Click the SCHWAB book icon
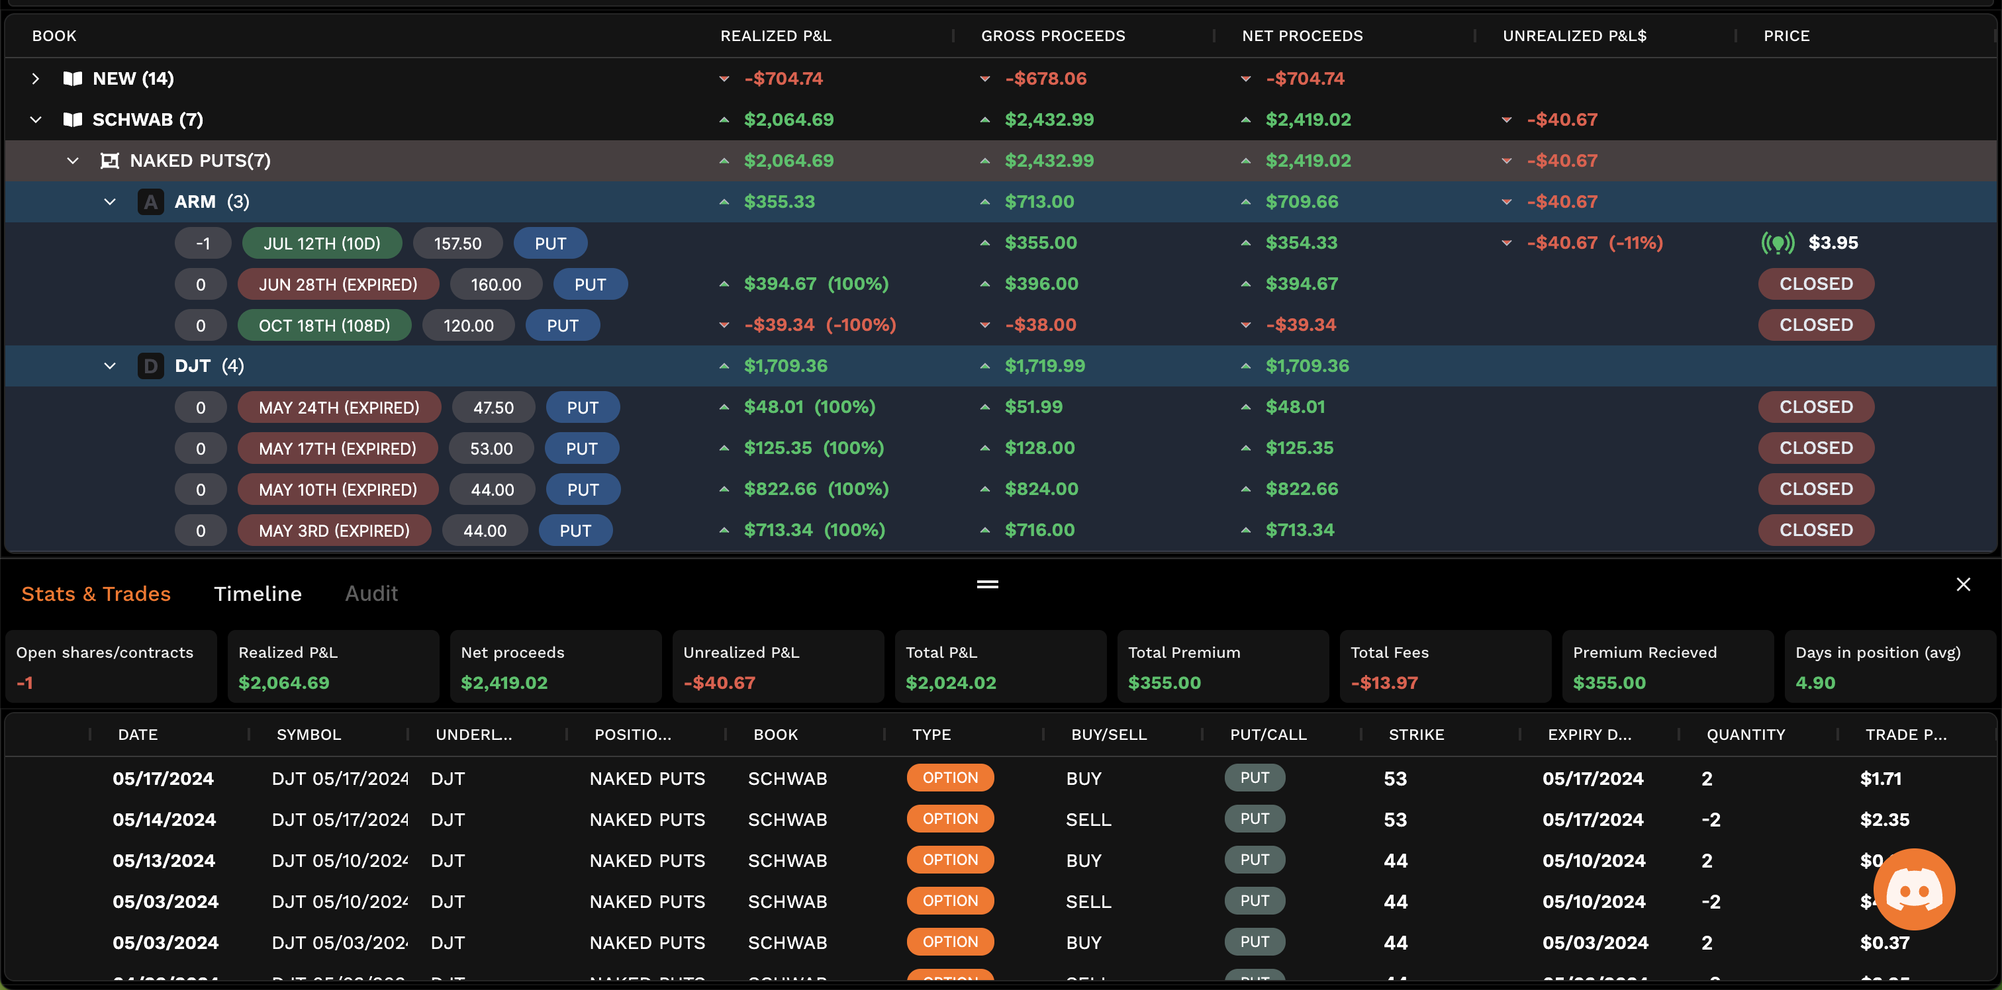2002x990 pixels. tap(72, 120)
